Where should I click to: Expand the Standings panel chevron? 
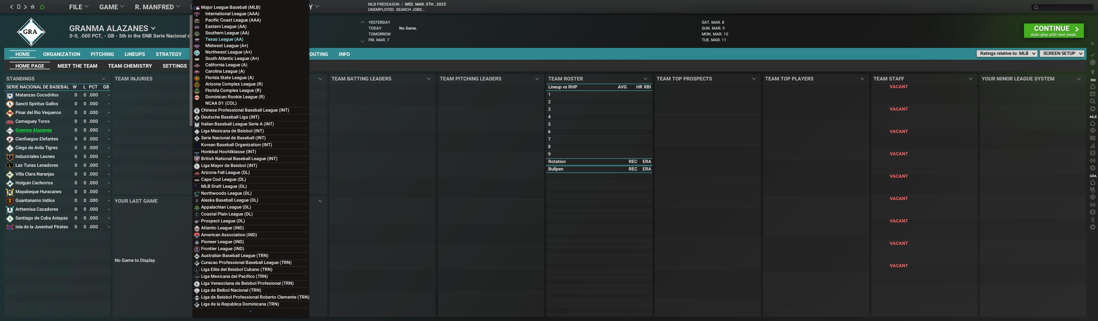tap(103, 79)
